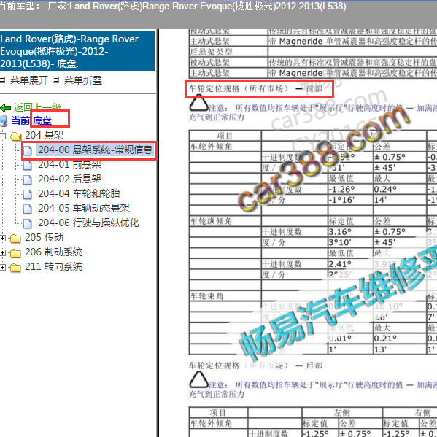Collapse the 204 悬架 tree node

(2, 136)
